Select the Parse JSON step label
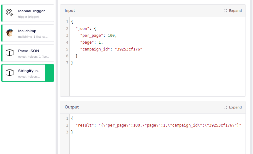The image size is (253, 154). pyautogui.click(x=28, y=51)
